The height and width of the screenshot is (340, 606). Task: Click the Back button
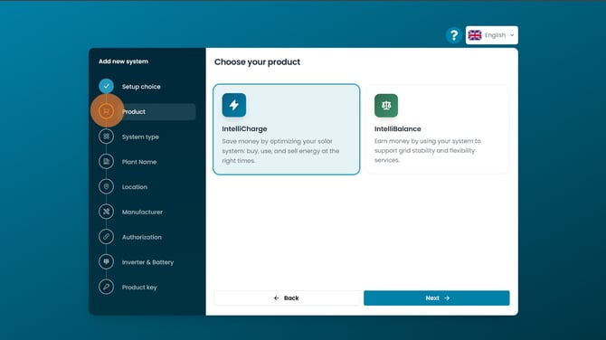[287, 297]
